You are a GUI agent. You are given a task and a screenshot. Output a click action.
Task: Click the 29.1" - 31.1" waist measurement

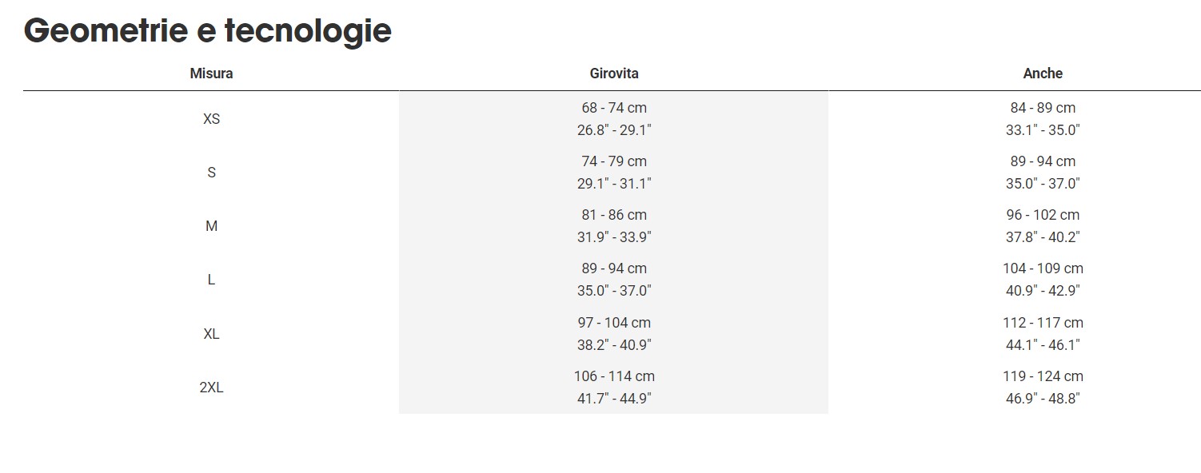coord(614,184)
